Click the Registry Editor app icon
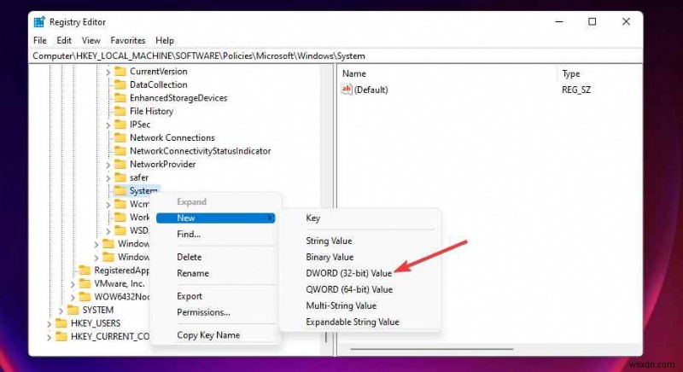The width and height of the screenshot is (683, 372). click(x=39, y=22)
